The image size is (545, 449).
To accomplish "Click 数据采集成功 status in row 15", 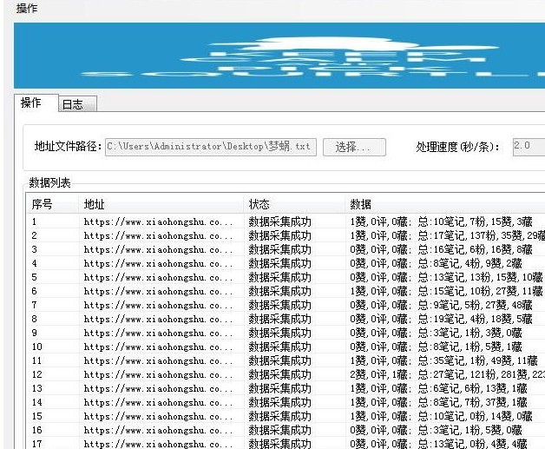I will [x=279, y=416].
